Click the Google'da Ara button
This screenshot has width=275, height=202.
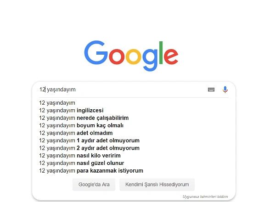(94, 185)
